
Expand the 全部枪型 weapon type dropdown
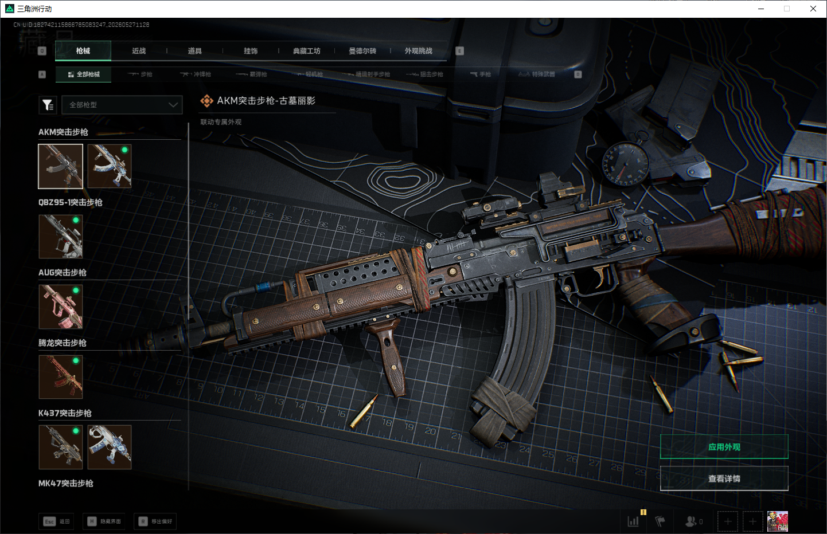point(122,105)
